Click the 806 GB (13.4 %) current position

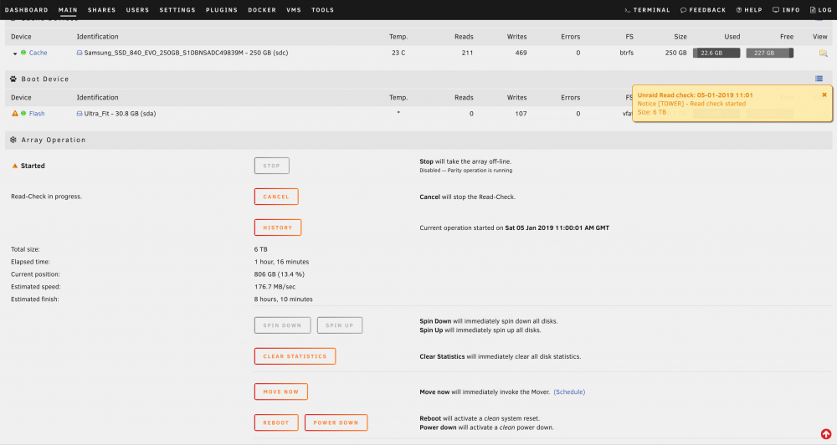click(x=280, y=274)
